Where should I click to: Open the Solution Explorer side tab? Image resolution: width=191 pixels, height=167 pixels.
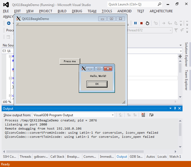[x=186, y=54]
